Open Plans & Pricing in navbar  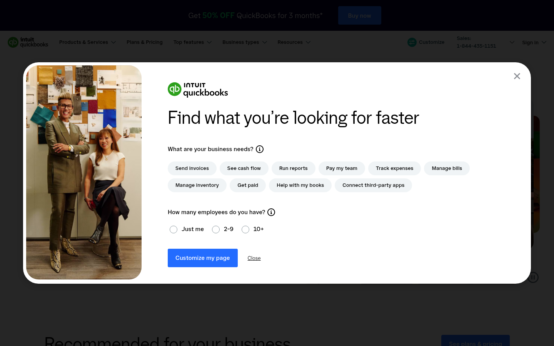pos(145,42)
